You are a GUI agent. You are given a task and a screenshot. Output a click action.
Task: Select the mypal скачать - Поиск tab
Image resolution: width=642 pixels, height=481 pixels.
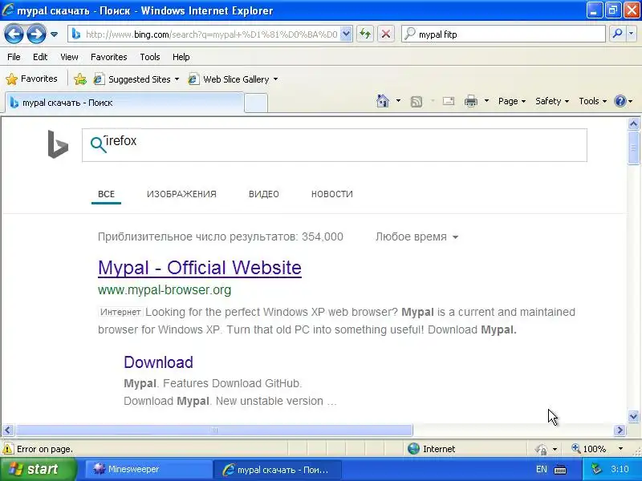tap(124, 103)
